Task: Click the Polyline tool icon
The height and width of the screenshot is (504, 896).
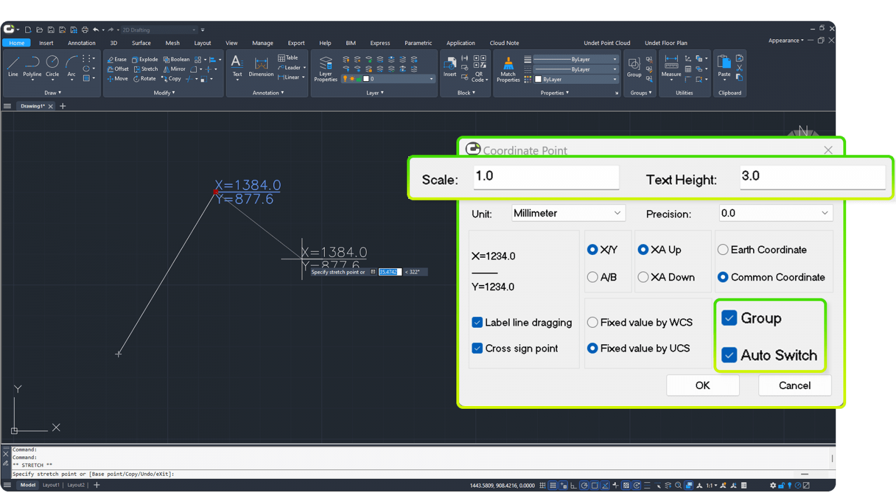Action: pyautogui.click(x=32, y=63)
